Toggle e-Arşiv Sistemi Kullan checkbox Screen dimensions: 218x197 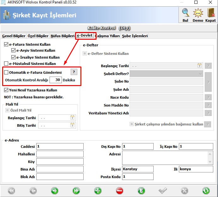(13, 50)
